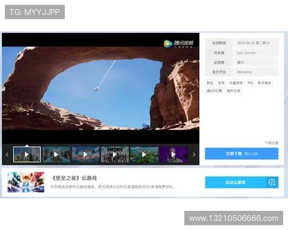Click the WeGame platform value
This screenshot has width=288, height=230.
click(x=244, y=72)
